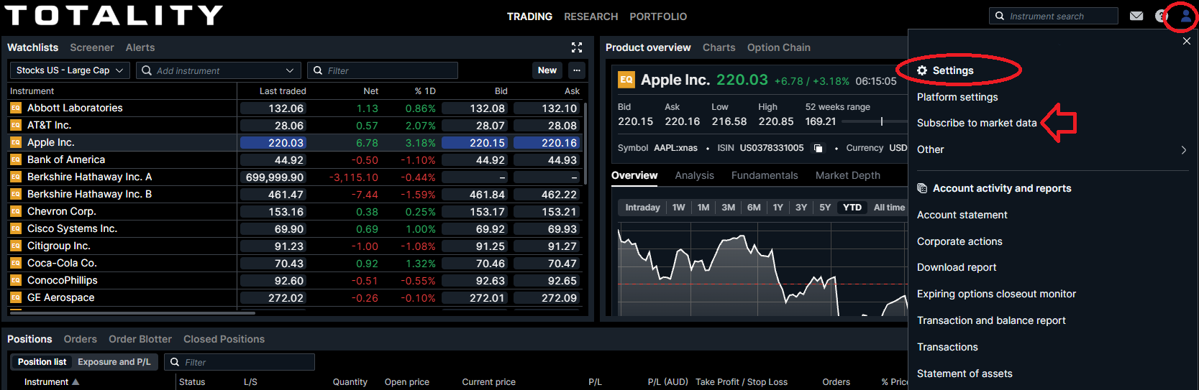Go to the RESEARCH top menu
The width and height of the screenshot is (1199, 390).
pyautogui.click(x=591, y=17)
